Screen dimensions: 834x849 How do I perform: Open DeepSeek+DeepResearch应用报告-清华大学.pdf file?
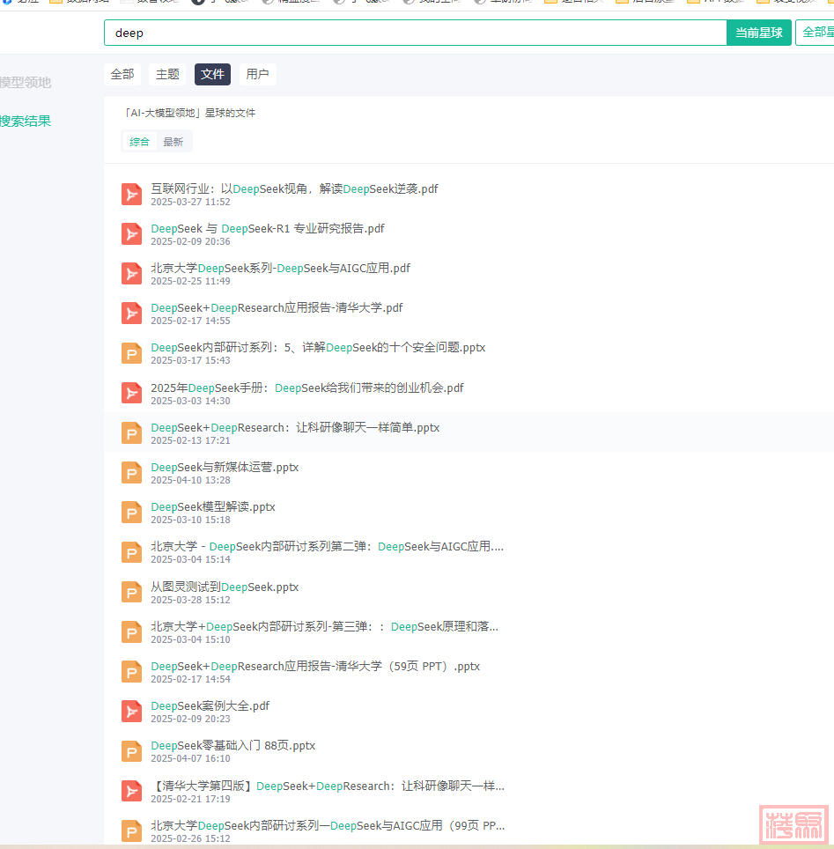tap(277, 308)
